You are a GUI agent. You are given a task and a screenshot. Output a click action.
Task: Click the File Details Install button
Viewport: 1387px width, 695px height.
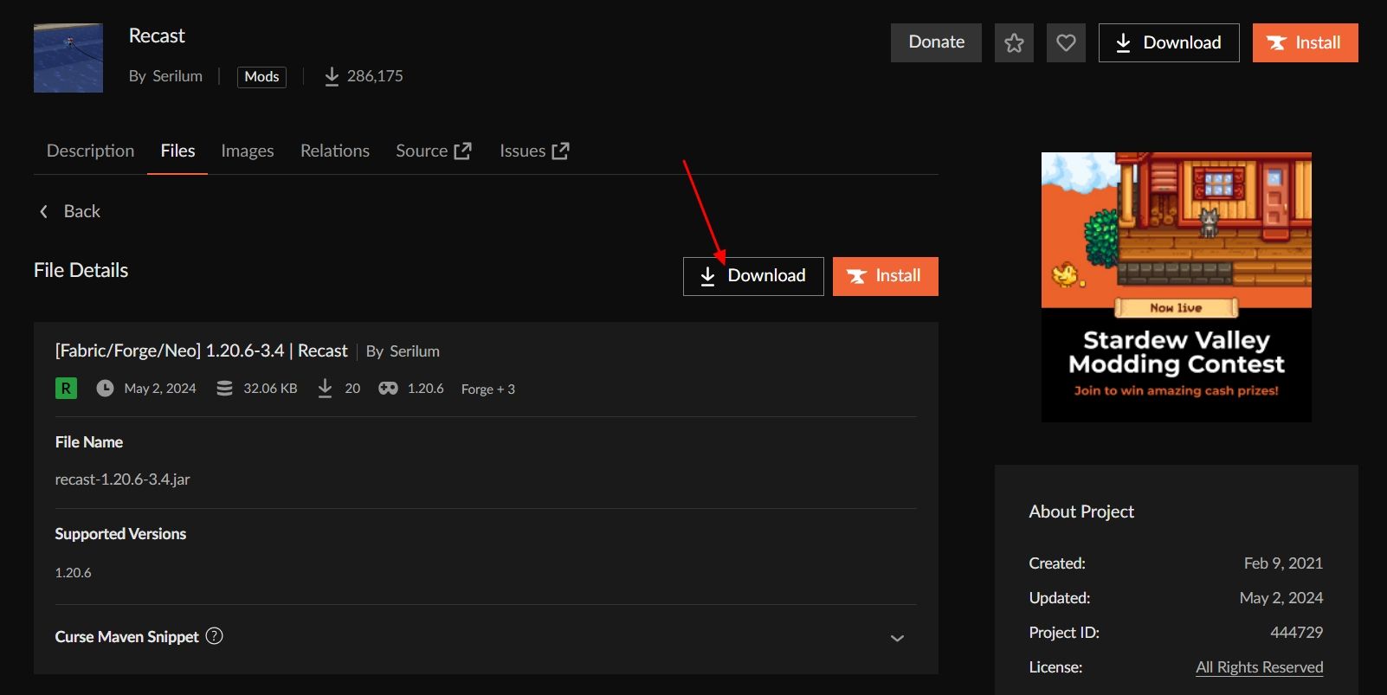click(886, 276)
